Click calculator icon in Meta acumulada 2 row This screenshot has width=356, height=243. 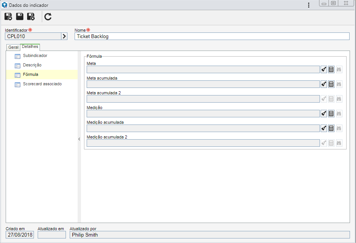331,99
